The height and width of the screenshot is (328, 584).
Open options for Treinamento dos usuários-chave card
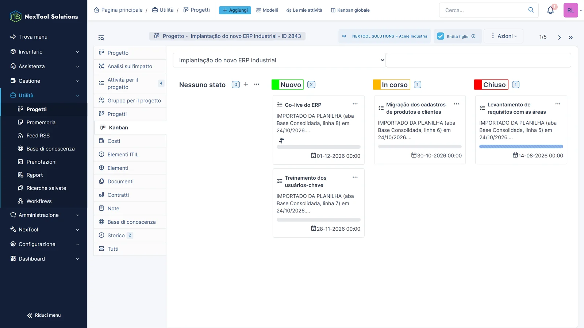355,177
